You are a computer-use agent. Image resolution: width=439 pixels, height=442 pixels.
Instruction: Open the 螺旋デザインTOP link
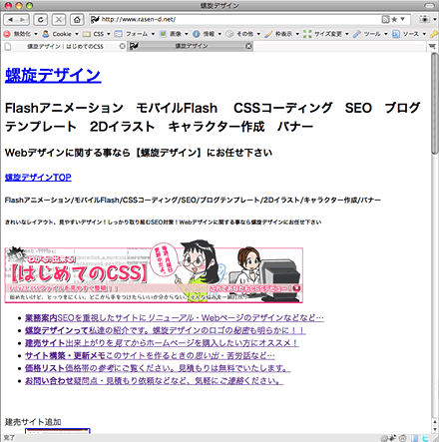pos(38,178)
